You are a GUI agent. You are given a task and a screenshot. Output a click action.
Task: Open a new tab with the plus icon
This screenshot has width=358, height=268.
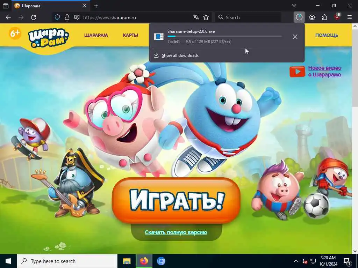click(x=96, y=6)
